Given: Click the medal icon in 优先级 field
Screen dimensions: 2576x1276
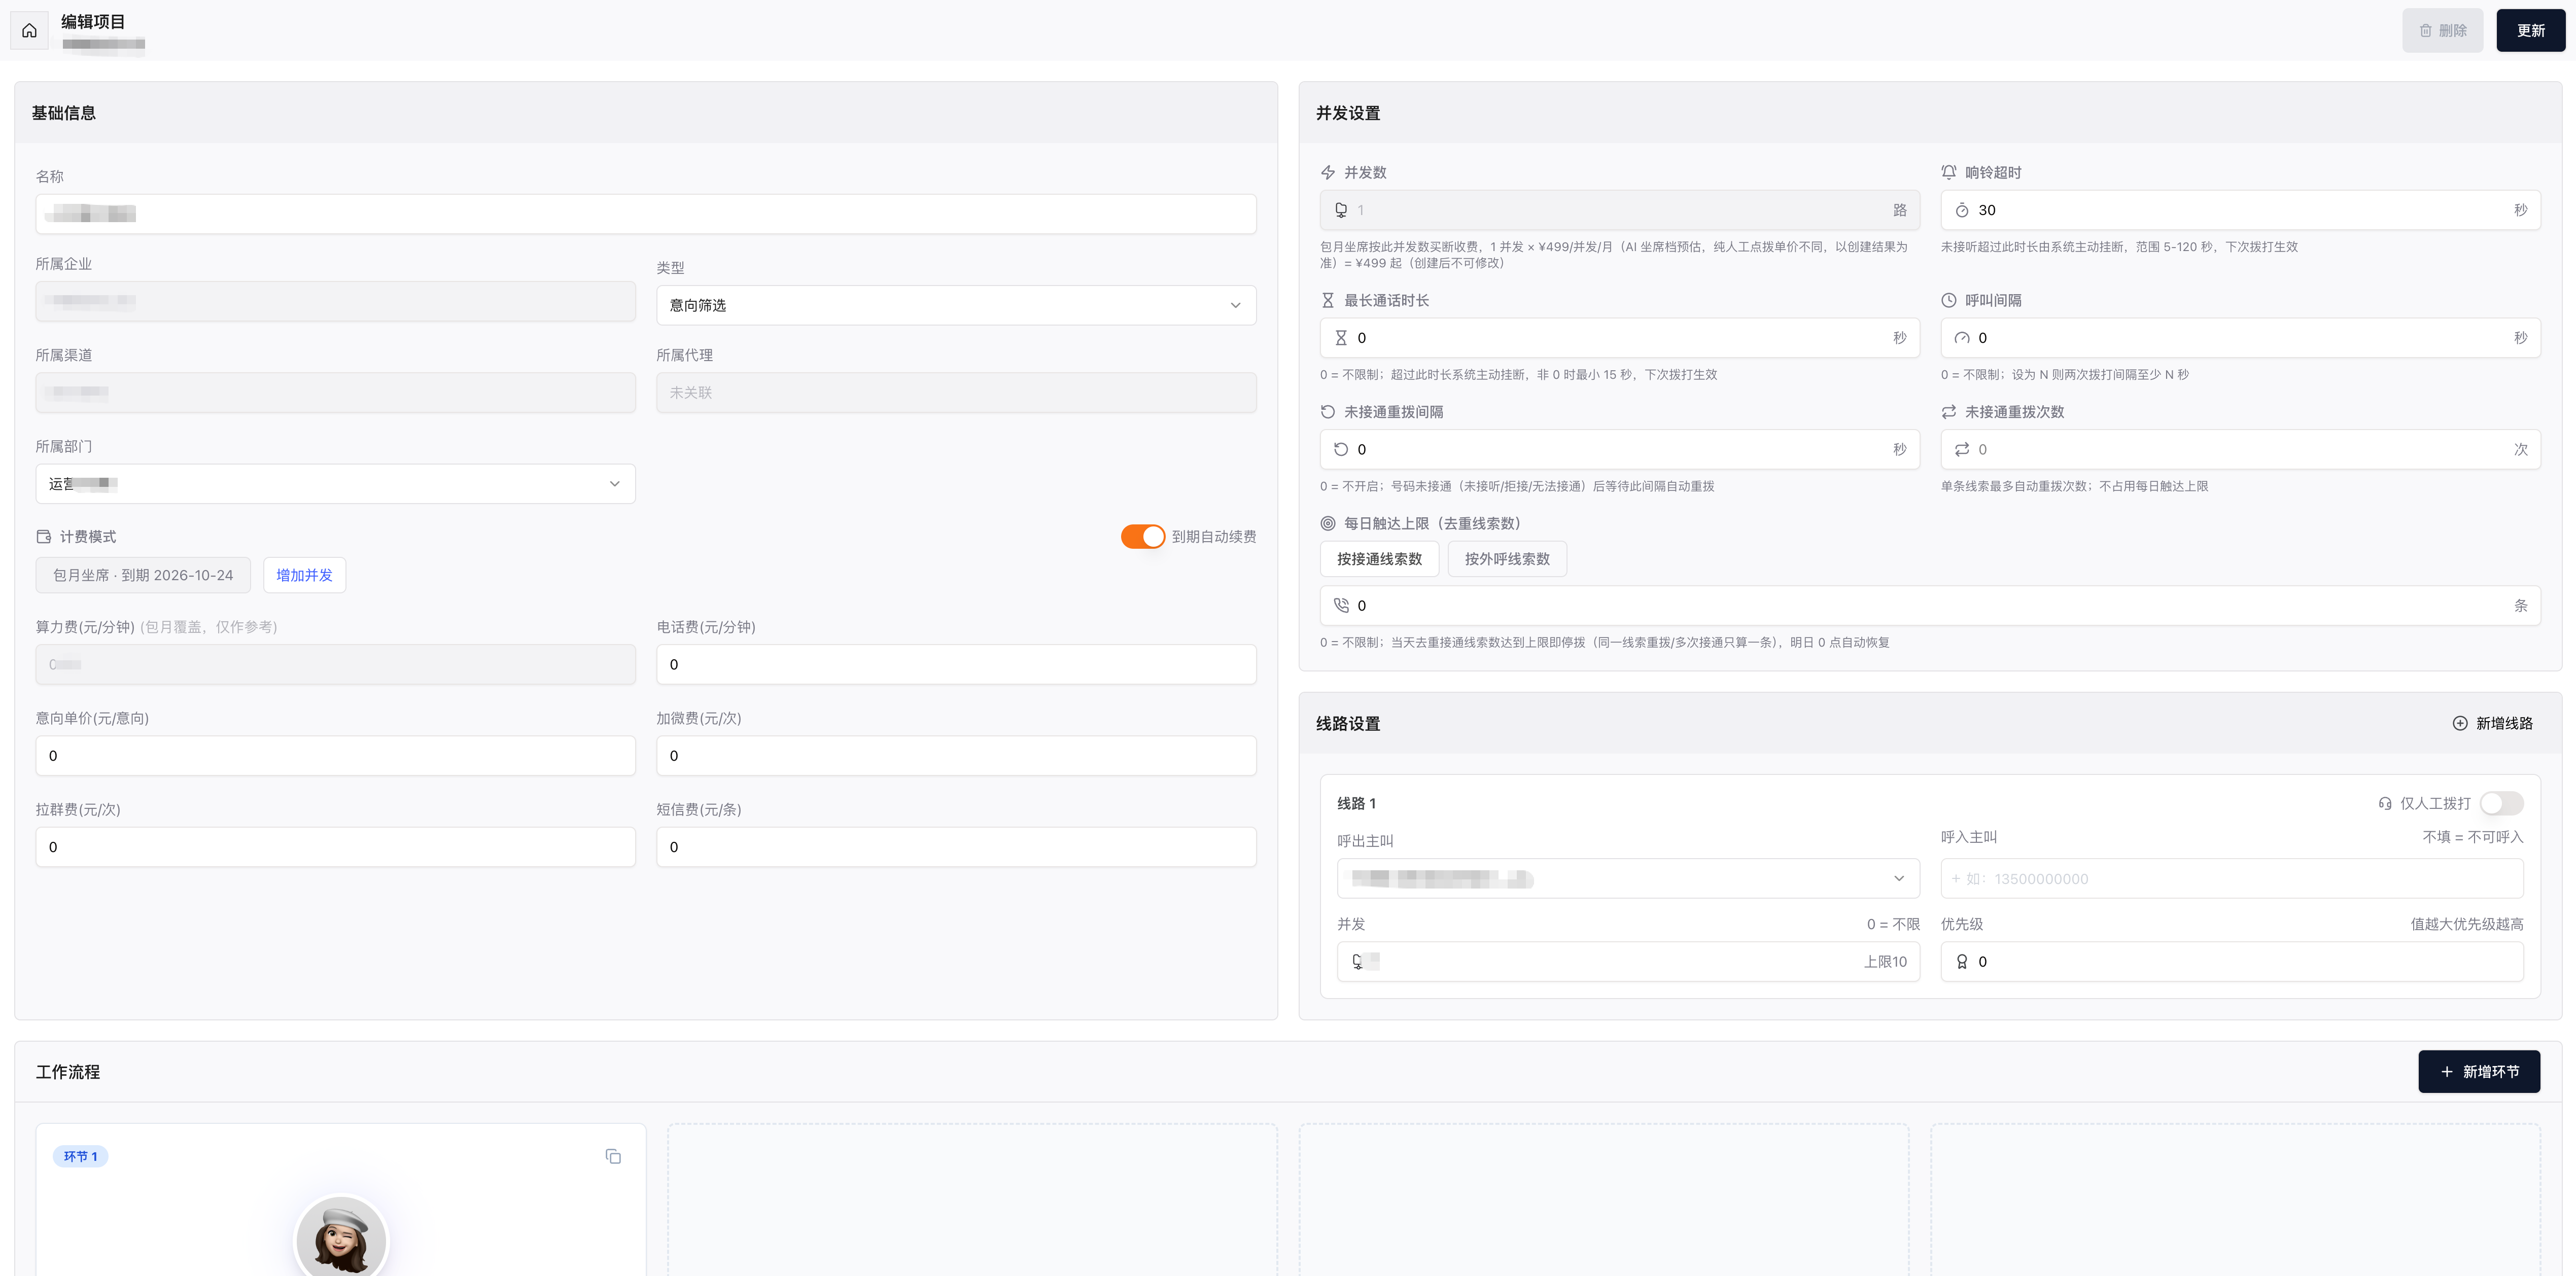Looking at the screenshot, I should (x=1962, y=962).
